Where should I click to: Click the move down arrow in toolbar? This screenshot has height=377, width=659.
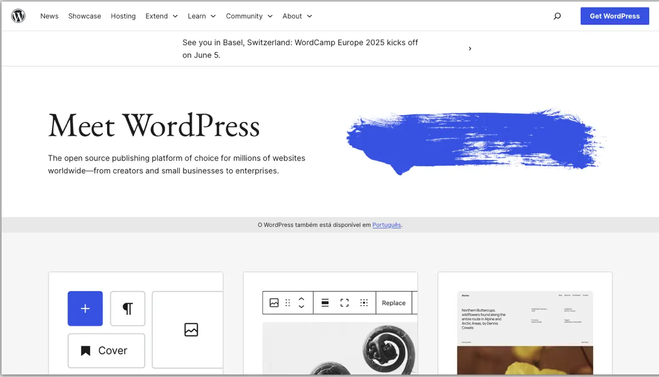click(302, 307)
